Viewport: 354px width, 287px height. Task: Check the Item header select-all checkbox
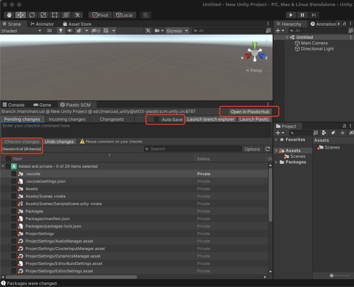[x=8, y=159]
